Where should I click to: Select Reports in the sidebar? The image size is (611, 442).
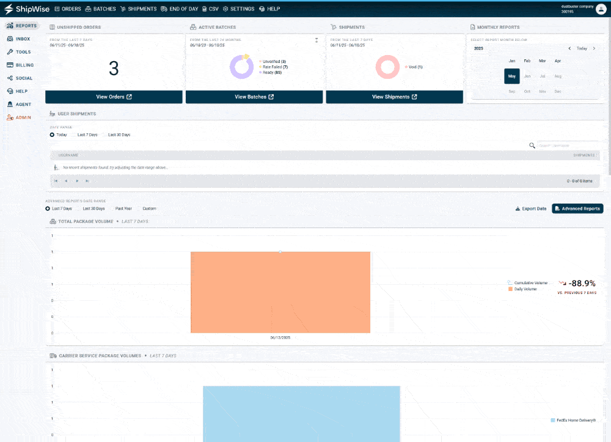pos(22,26)
